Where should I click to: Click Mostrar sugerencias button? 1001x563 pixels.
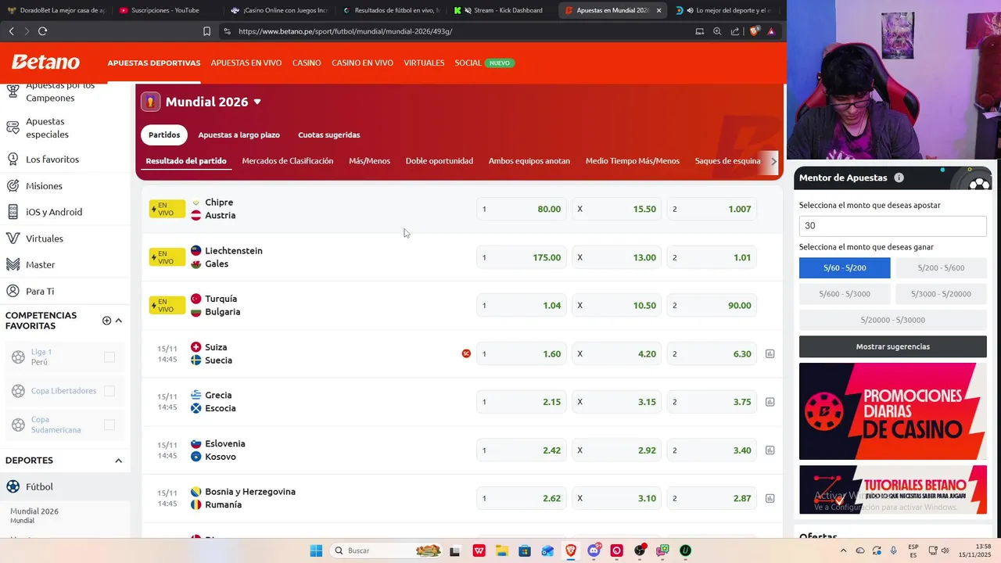click(x=893, y=346)
